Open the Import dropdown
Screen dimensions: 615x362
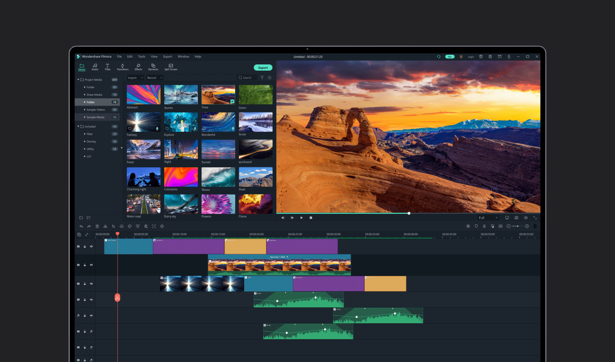135,78
